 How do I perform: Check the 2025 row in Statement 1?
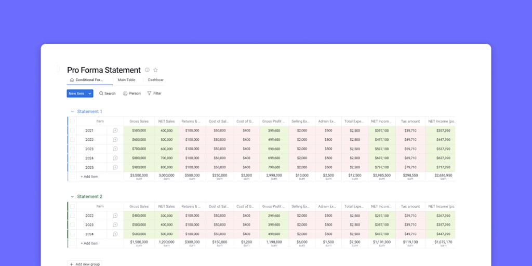pyautogui.click(x=72, y=167)
